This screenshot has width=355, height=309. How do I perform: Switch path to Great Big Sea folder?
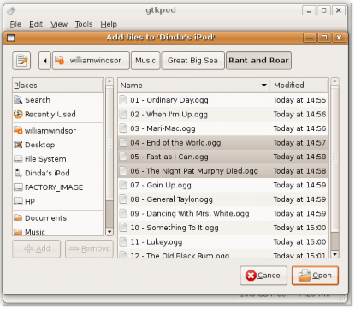pyautogui.click(x=193, y=61)
